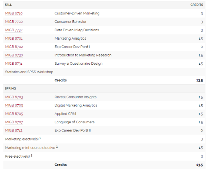This screenshot has width=207, height=169.
Task: Open MIGB 8701 Marketing Analytics link
Action: pos(14,39)
